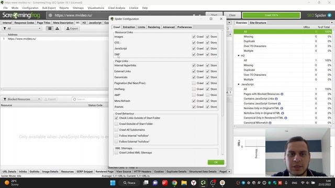
Task: Open the Overview panel tabs overflow dropdown
Action: point(331,22)
